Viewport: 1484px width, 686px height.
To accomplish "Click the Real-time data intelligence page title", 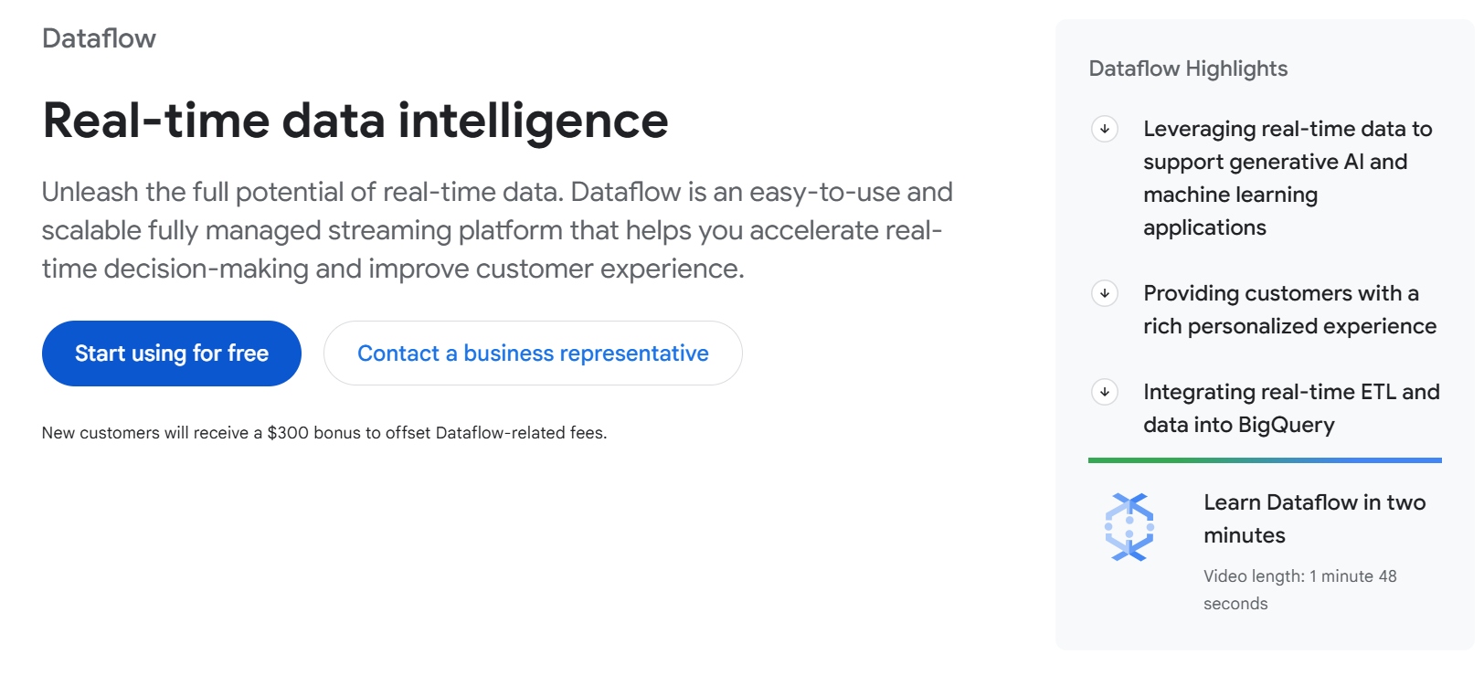I will (355, 120).
